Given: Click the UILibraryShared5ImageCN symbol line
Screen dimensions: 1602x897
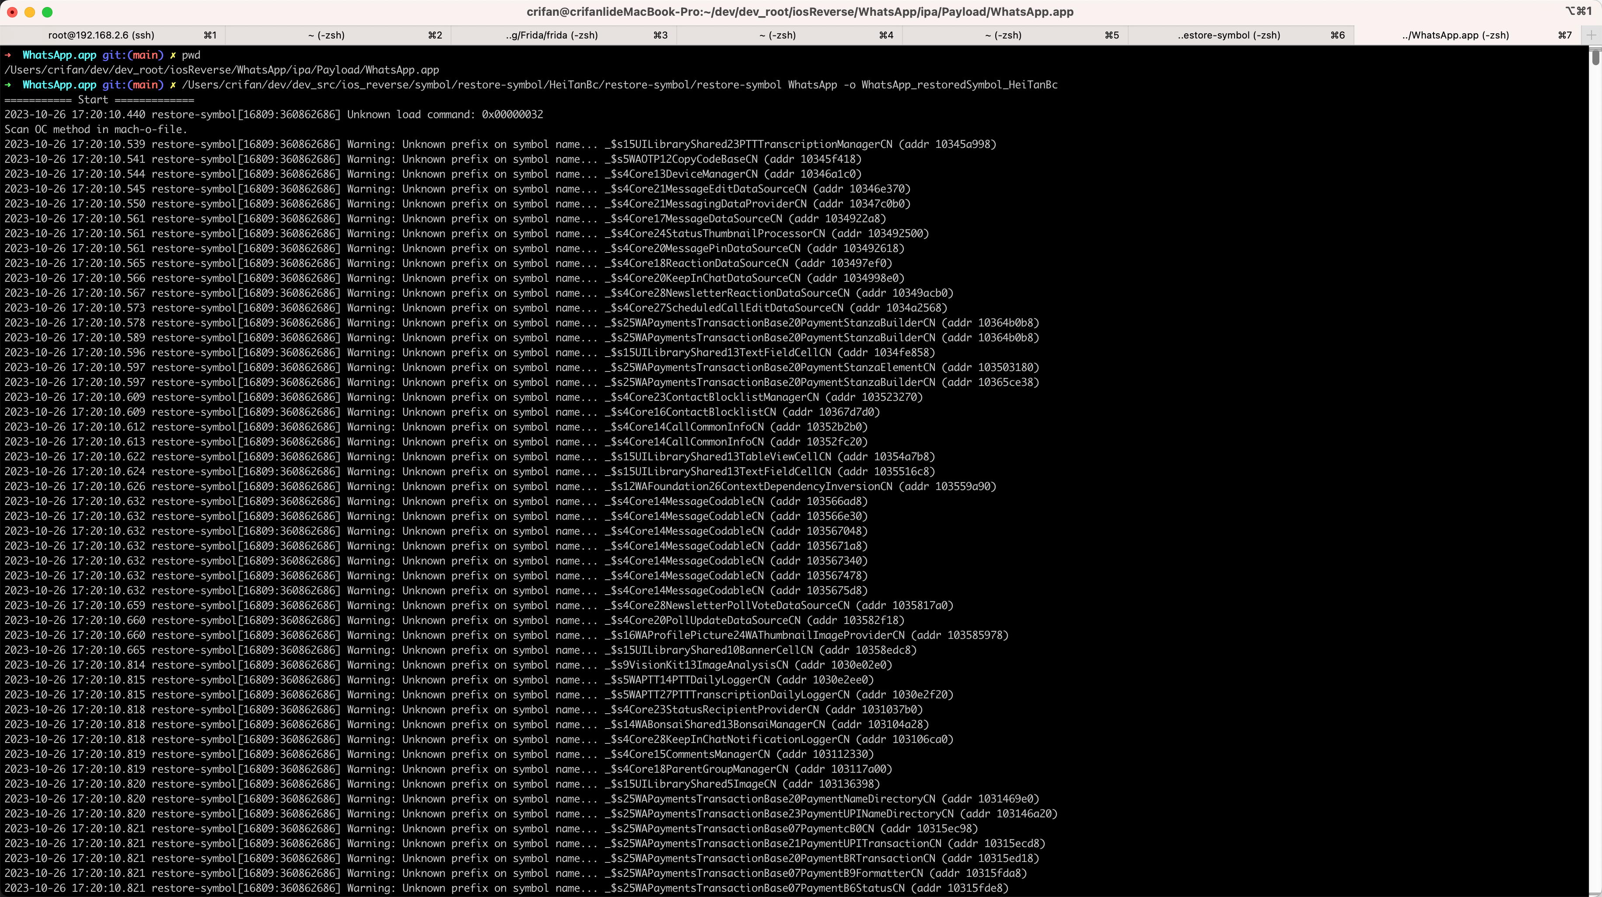Looking at the screenshot, I should [442, 785].
